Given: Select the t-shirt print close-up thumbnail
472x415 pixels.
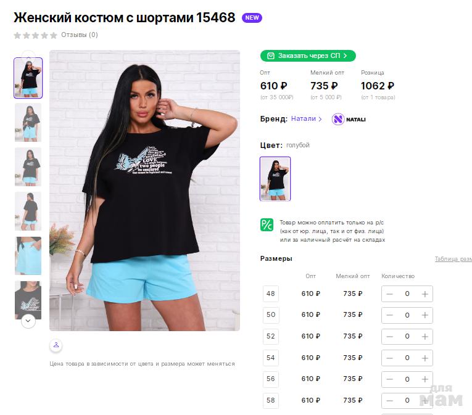Looking at the screenshot, I should [28, 299].
